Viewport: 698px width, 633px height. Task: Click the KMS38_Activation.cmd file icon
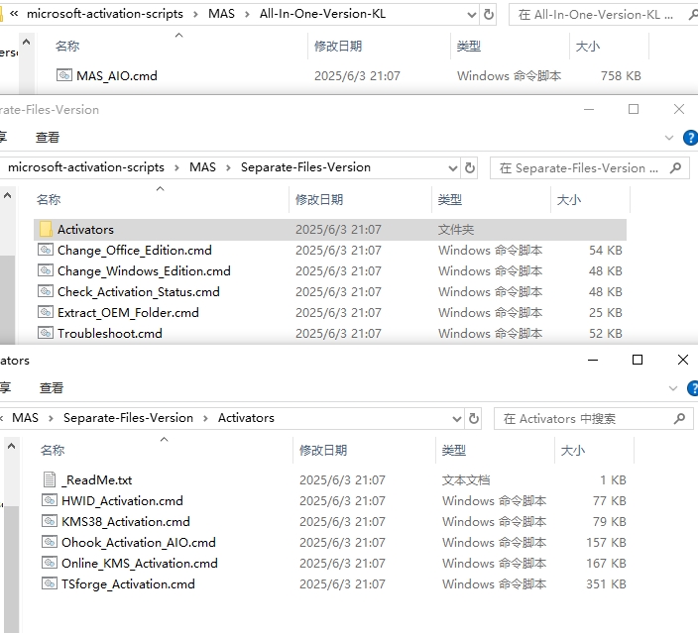point(50,521)
